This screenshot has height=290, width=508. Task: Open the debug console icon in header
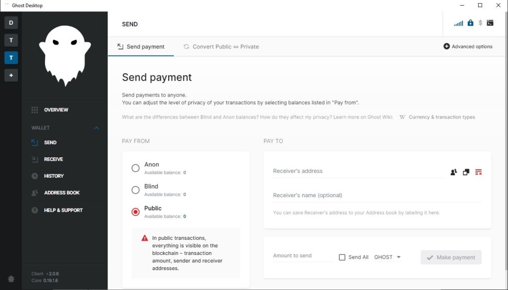(x=490, y=23)
